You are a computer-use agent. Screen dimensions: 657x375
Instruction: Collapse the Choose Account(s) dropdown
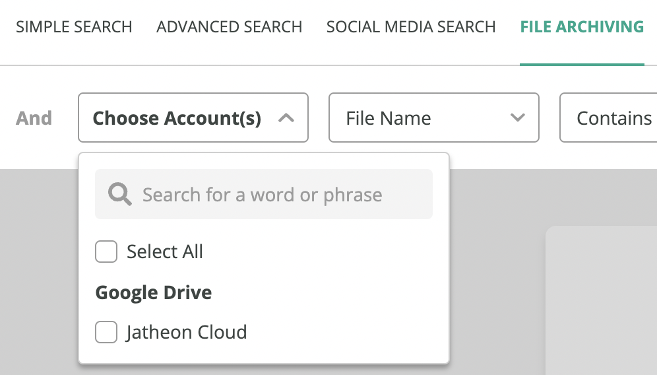click(193, 118)
